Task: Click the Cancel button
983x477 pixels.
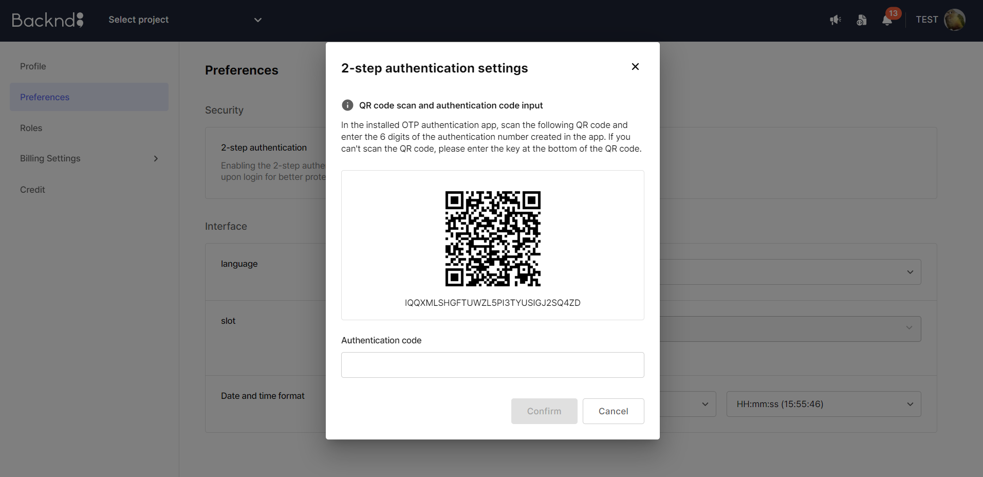Action: click(613, 411)
